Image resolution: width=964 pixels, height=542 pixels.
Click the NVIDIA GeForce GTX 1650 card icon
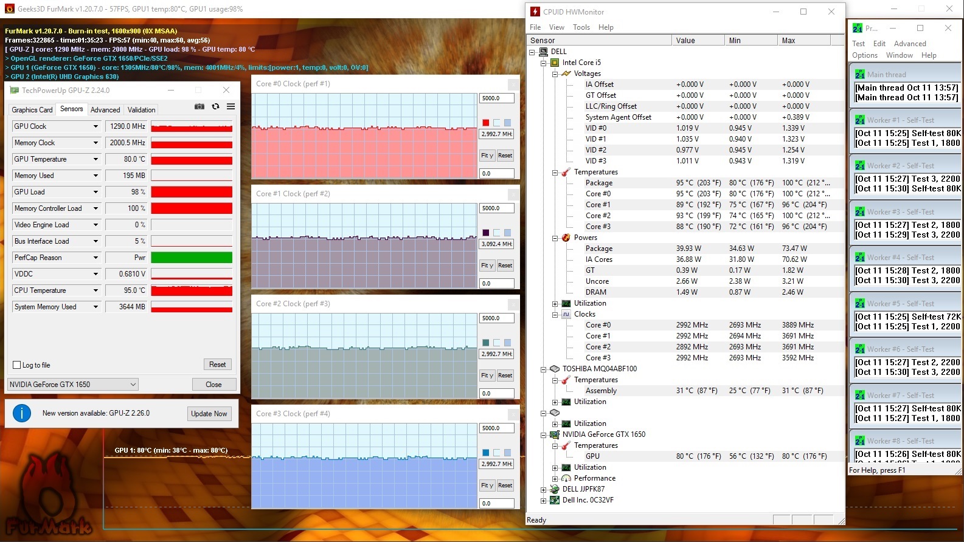click(555, 434)
